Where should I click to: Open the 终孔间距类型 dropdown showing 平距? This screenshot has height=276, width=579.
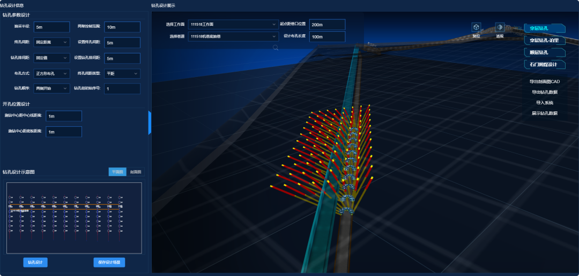coord(122,74)
